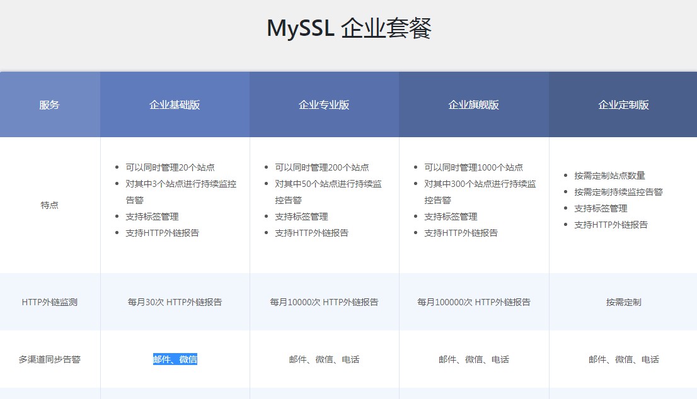Screen dimensions: 697x399
Task: Click 邮件、微信、电话 in 企业旗舰版 column
Action: (x=474, y=359)
